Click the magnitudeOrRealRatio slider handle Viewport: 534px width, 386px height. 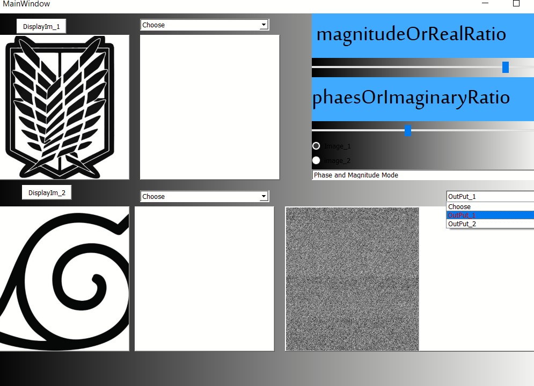point(506,67)
